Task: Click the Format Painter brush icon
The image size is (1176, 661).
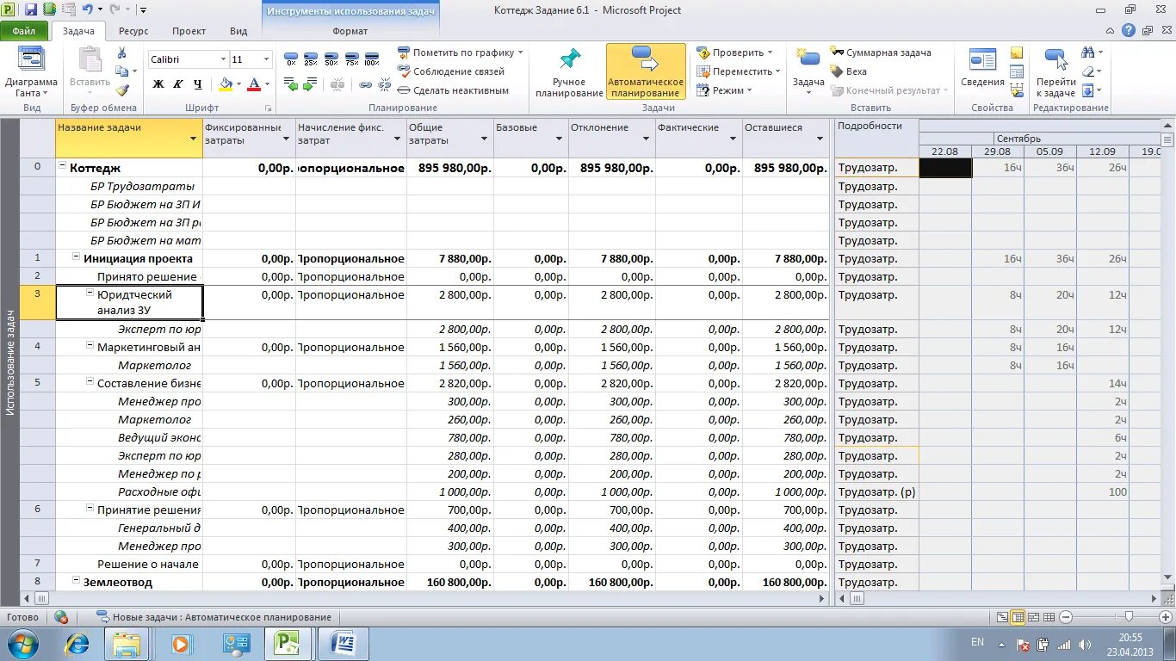Action: tap(121, 90)
